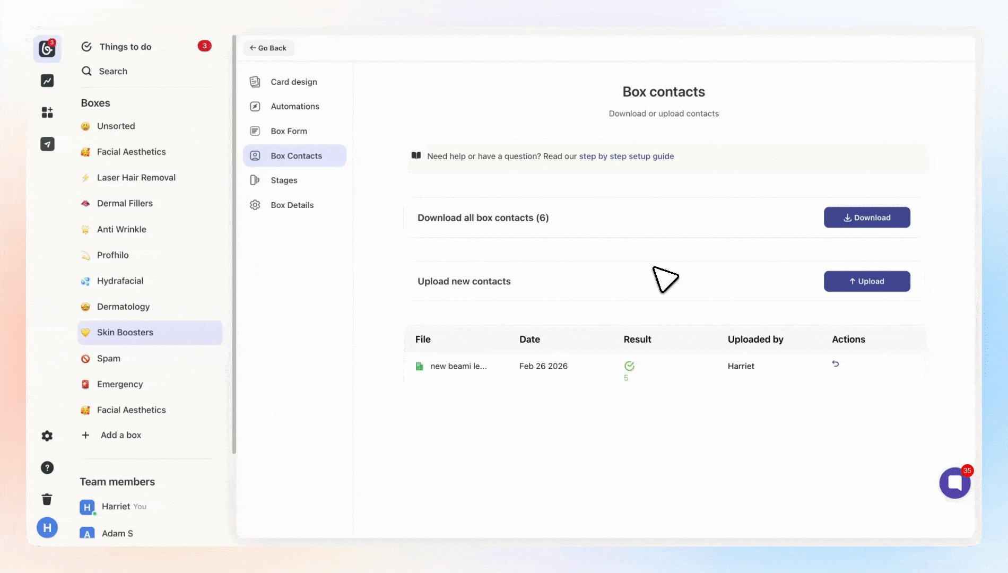1008x573 pixels.
Task: Click the 'Feb 26 2026' date cell
Action: click(543, 366)
